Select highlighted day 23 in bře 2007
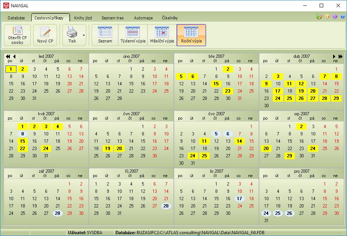The width and height of the screenshot is (347, 236). [228, 91]
